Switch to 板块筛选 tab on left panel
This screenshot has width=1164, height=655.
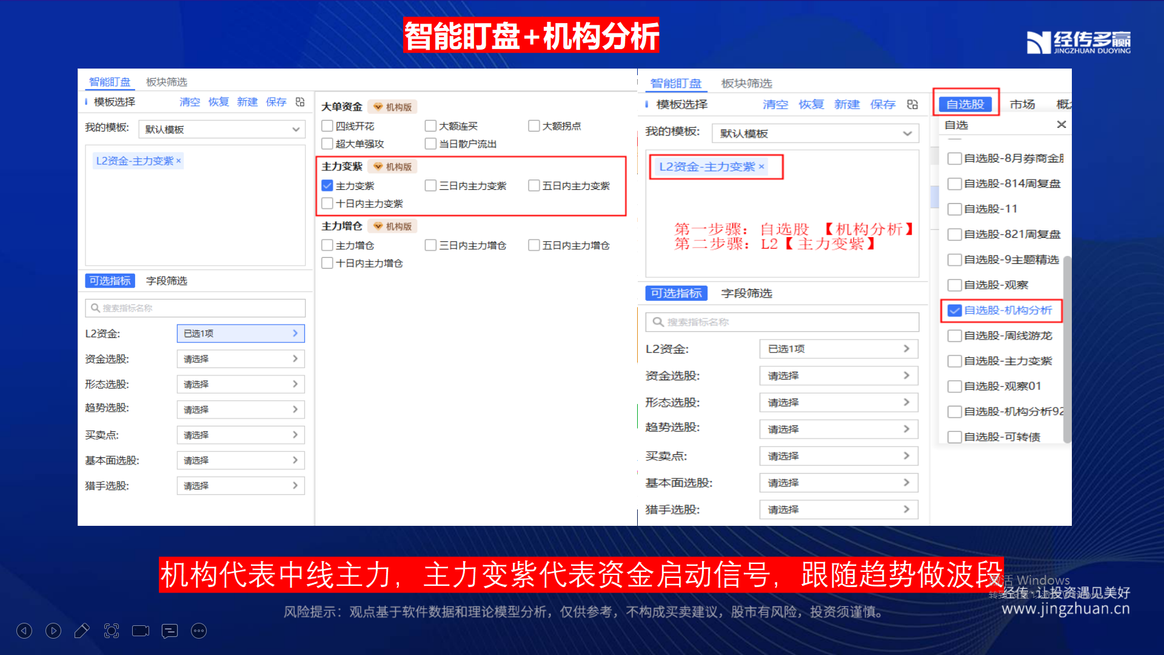tap(167, 82)
